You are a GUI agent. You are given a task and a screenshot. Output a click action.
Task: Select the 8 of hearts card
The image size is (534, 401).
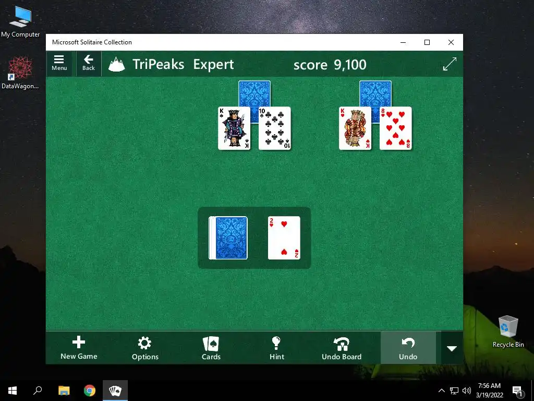click(x=395, y=128)
